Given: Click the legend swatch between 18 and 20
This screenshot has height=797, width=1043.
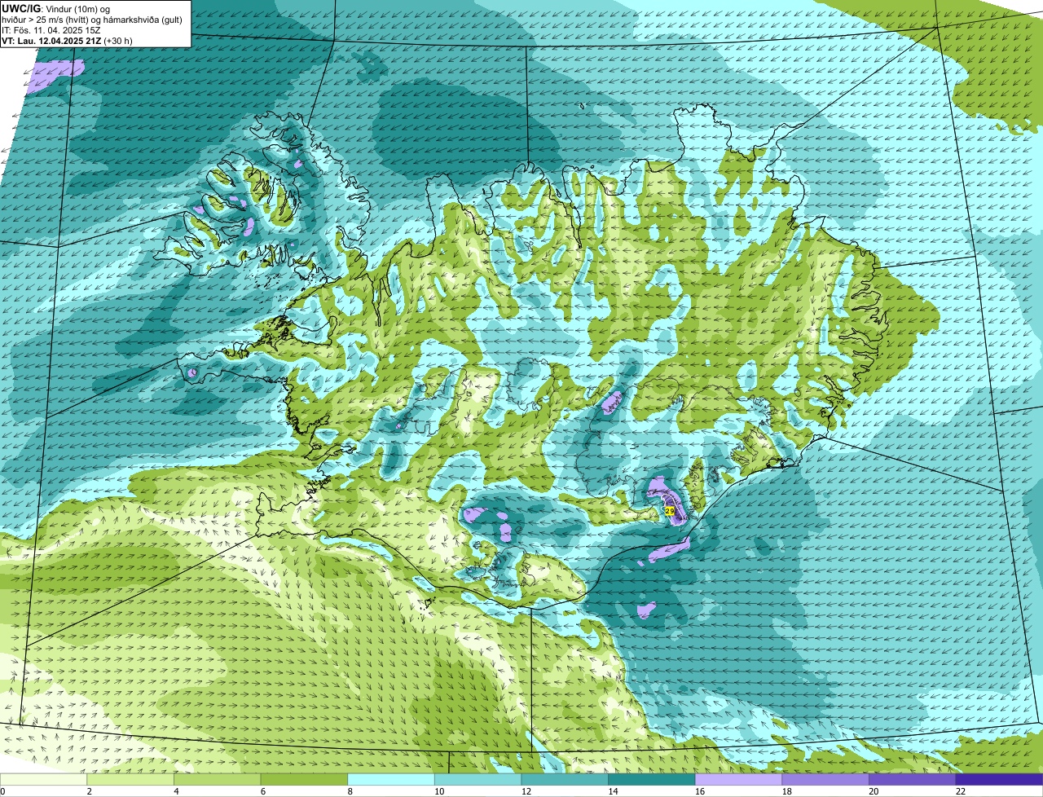Looking at the screenshot, I should pyautogui.click(x=825, y=779).
